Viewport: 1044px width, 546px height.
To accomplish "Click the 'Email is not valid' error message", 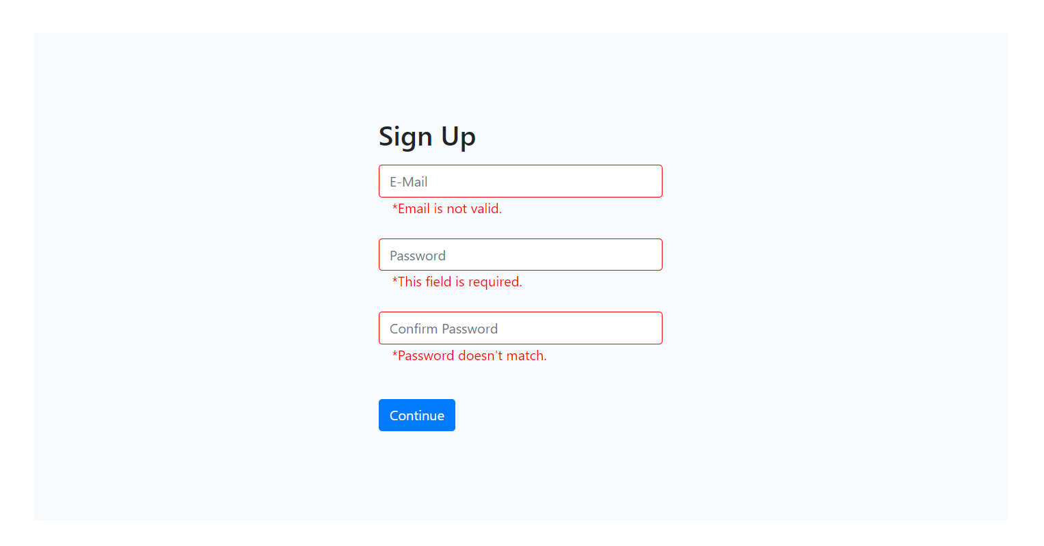I will pos(446,208).
